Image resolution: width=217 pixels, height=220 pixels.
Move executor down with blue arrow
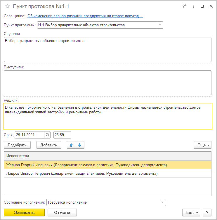(80, 145)
